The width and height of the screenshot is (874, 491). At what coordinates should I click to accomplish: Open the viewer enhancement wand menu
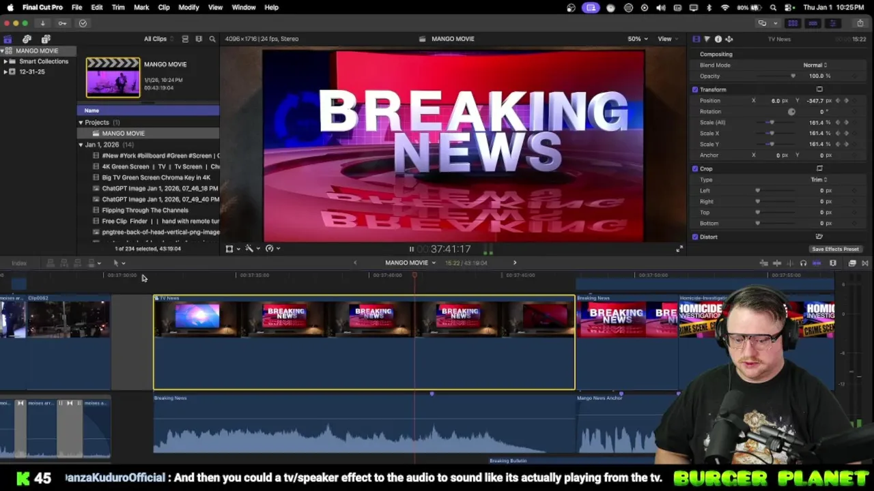252,249
